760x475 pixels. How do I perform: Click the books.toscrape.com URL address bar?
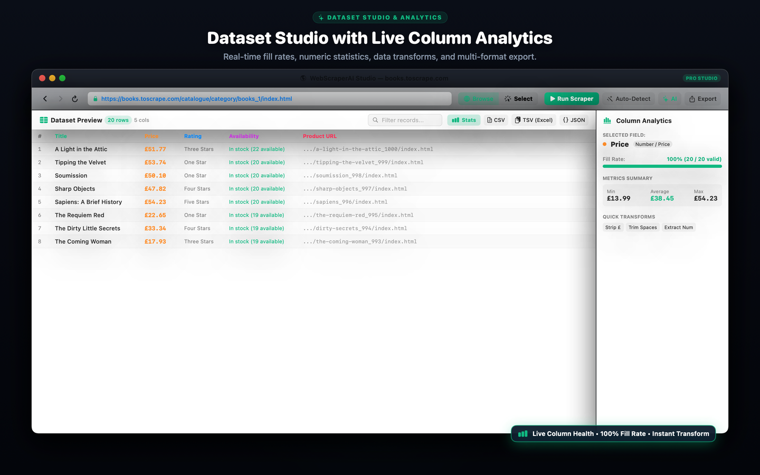270,99
